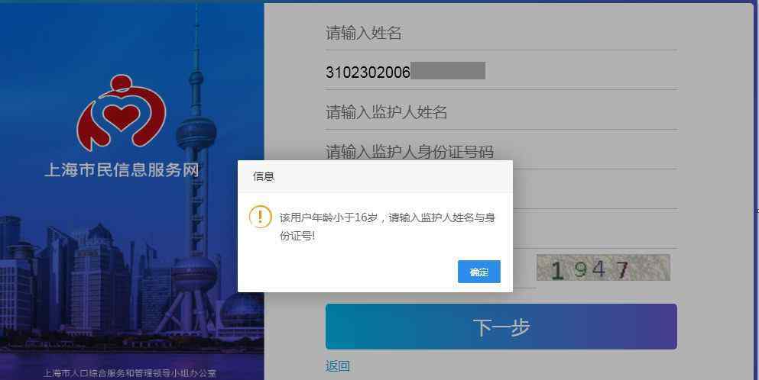Click the digit 1 in the captcha
Image resolution: width=759 pixels, height=380 pixels.
557,271
